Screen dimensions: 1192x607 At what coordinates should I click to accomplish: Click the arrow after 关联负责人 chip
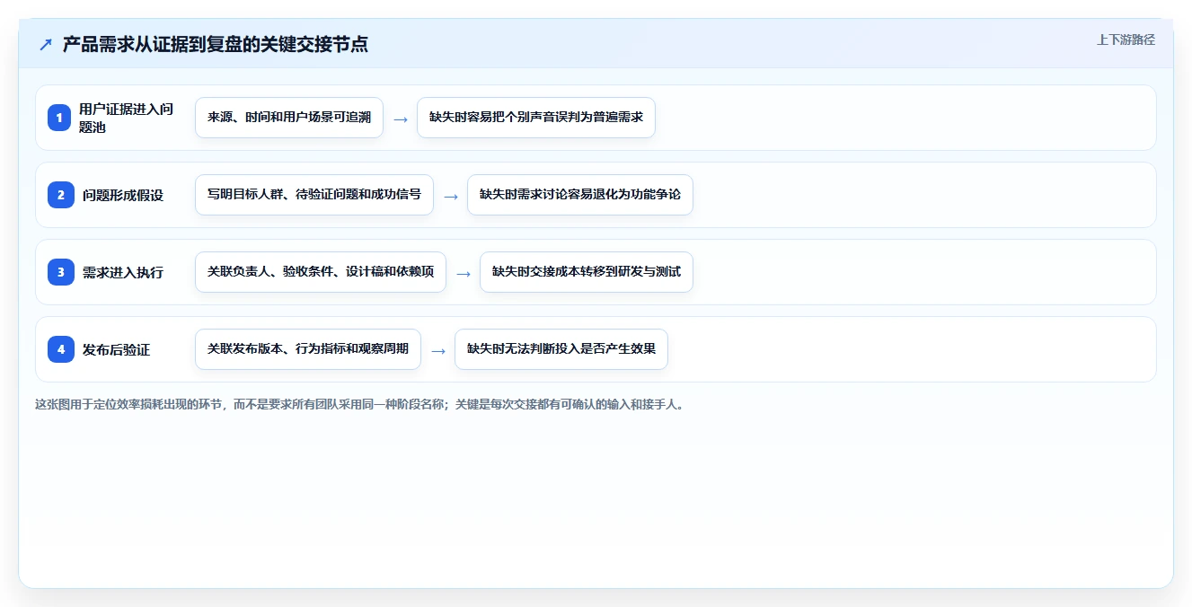[x=464, y=273]
